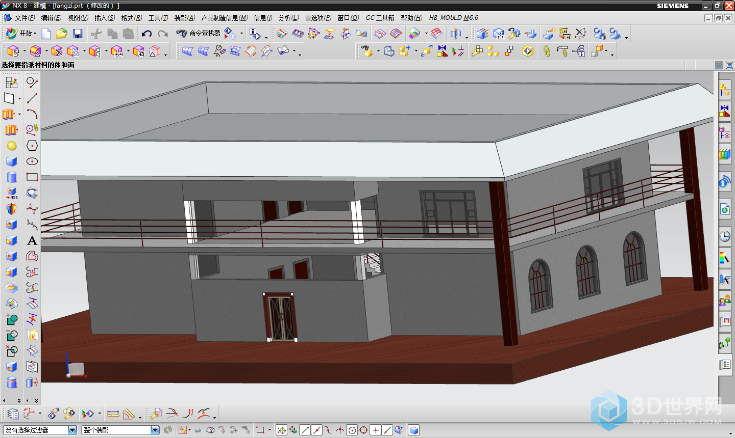Open the 编辑(E) menu
Screen dimensions: 735x438
click(51, 18)
